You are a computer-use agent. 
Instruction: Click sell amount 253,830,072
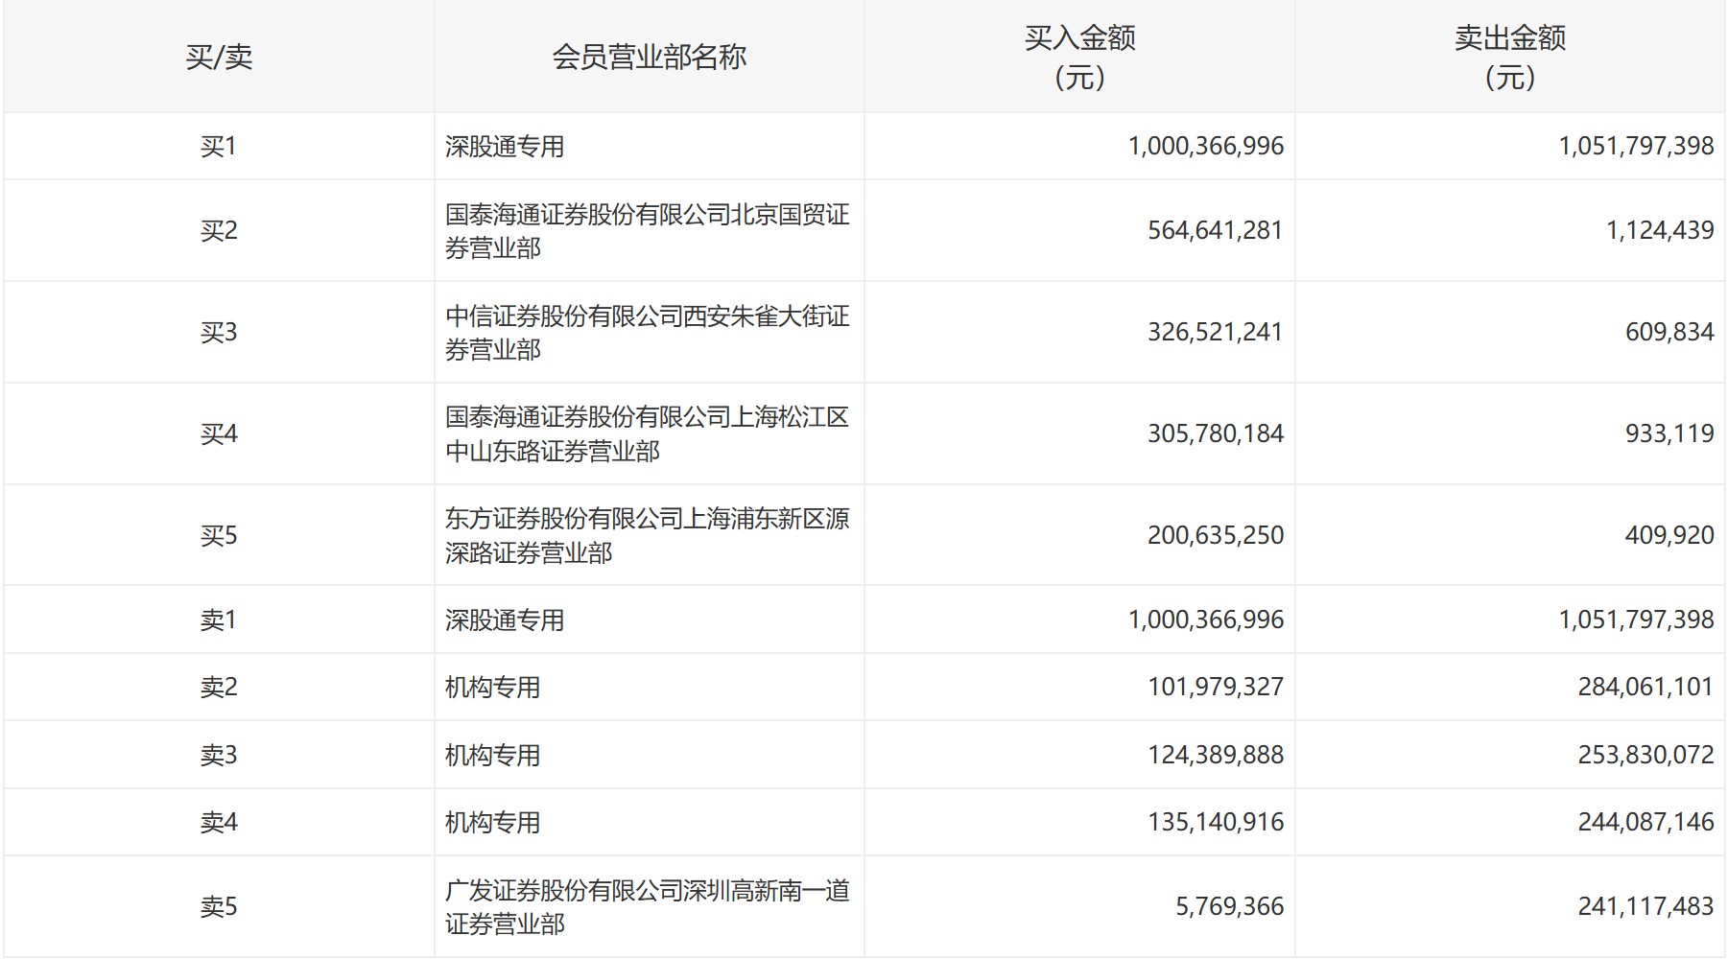[x=1646, y=755]
